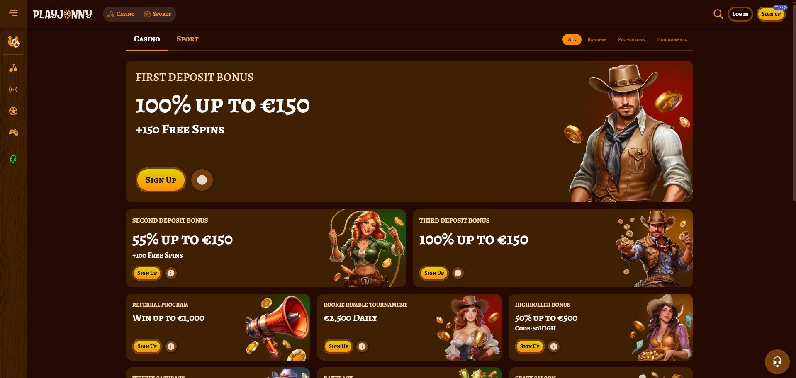This screenshot has height=378, width=796.
Task: Show info for Highroller Bonus
Action: pyautogui.click(x=554, y=346)
